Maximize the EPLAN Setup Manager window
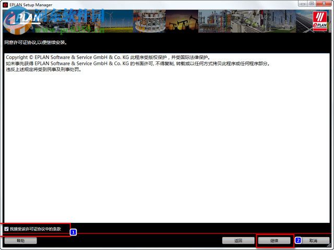 [x=312, y=4]
